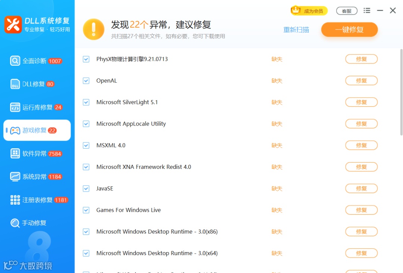The width and height of the screenshot is (403, 273).
Task: Toggle Microsoft AppLocale Utility checkbox
Action: point(86,124)
